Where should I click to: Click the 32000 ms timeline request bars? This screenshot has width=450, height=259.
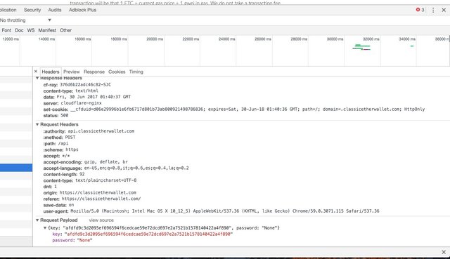click(361, 47)
